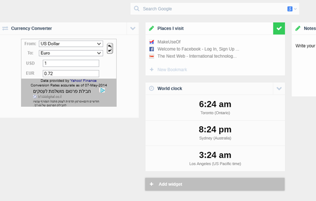
Task: Click the green checkmark on Places I visit
Action: 279,29
